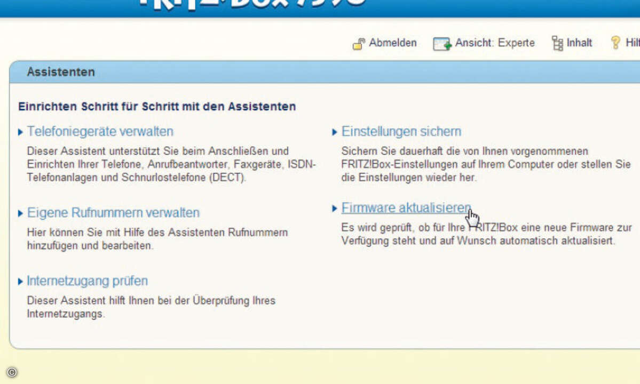This screenshot has width=640, height=384.
Task: Expand the Einstellungen sichern entry arrow
Action: (x=335, y=132)
